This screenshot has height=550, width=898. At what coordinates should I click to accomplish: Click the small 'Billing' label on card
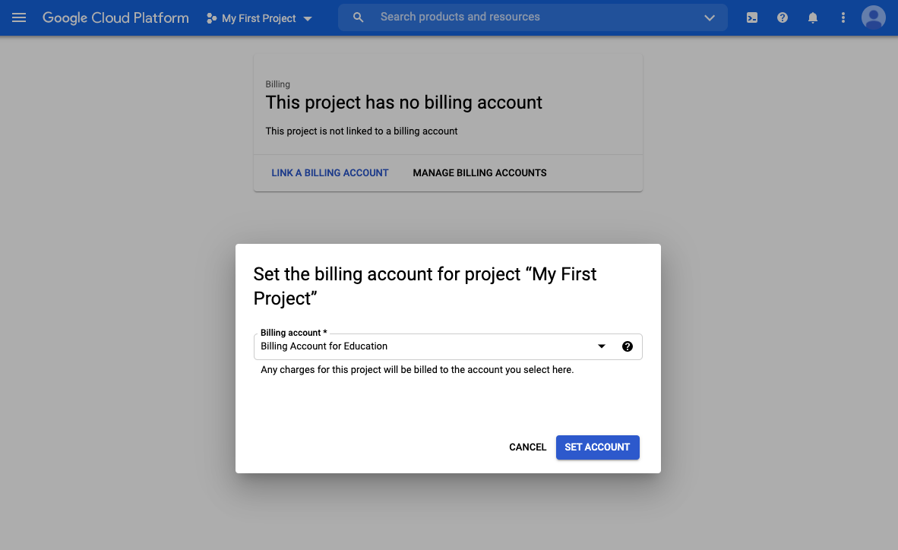pos(278,84)
